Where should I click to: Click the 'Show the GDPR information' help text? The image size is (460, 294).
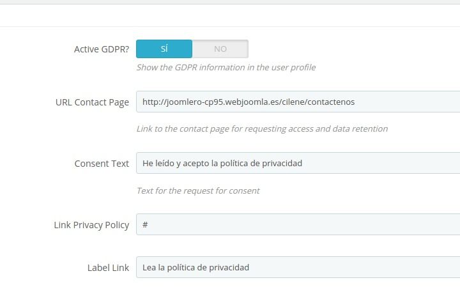(226, 68)
